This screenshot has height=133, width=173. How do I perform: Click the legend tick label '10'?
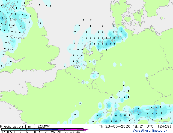click(34, 132)
